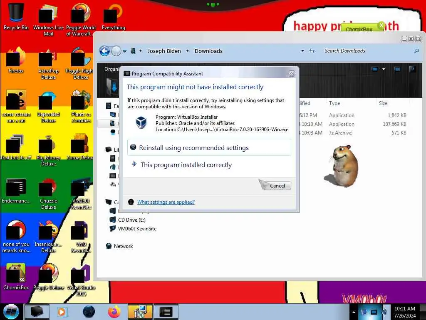Open ChomikBox desktop shortcut
The image size is (426, 320).
pyautogui.click(x=16, y=277)
